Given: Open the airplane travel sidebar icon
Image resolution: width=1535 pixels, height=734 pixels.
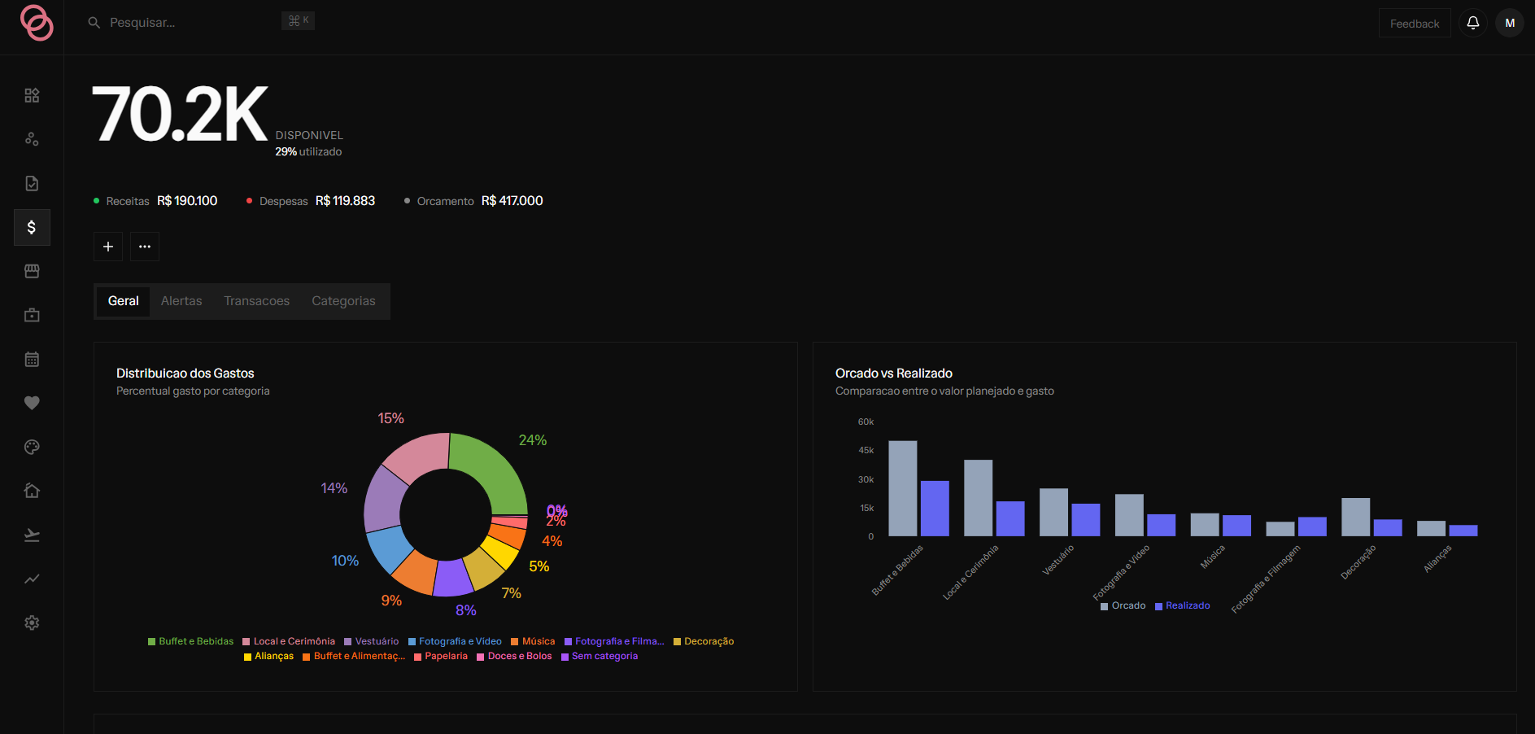Looking at the screenshot, I should (x=32, y=535).
